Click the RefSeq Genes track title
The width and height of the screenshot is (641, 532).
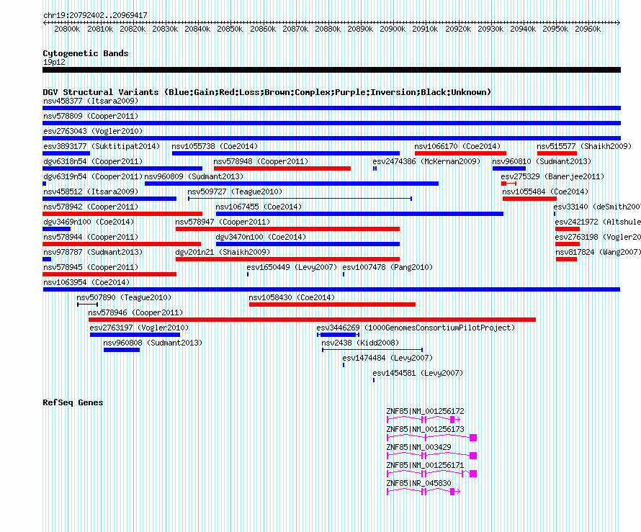pyautogui.click(x=73, y=402)
